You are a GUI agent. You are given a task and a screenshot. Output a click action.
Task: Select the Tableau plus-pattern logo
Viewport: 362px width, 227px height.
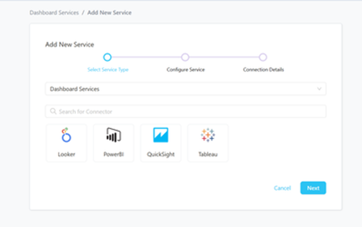208,135
